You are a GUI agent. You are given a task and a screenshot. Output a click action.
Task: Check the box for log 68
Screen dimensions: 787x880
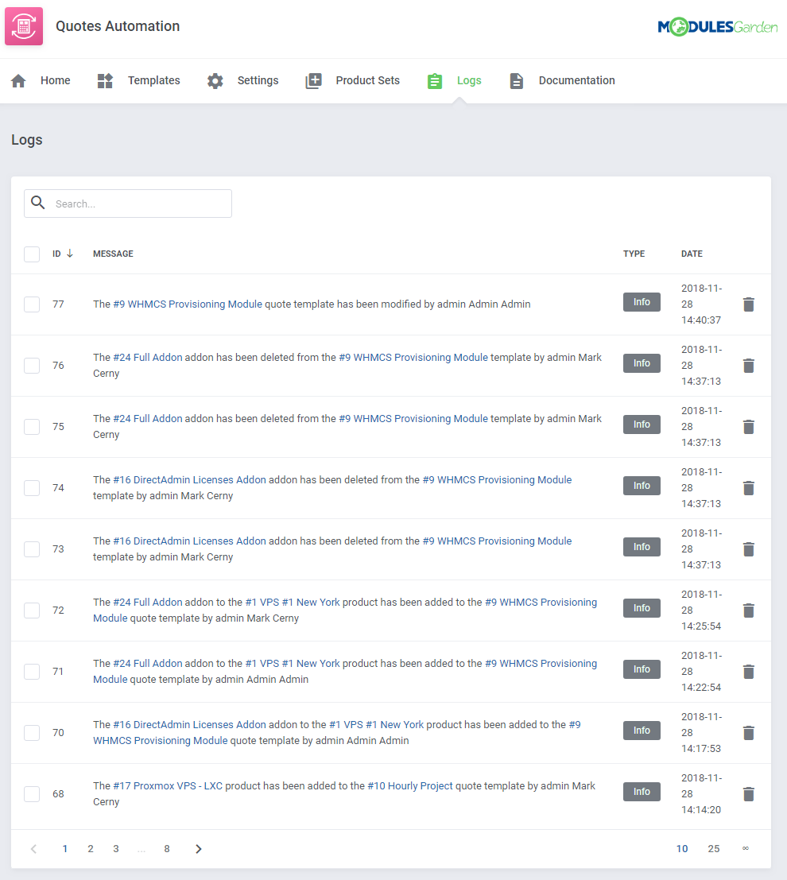[x=32, y=793]
